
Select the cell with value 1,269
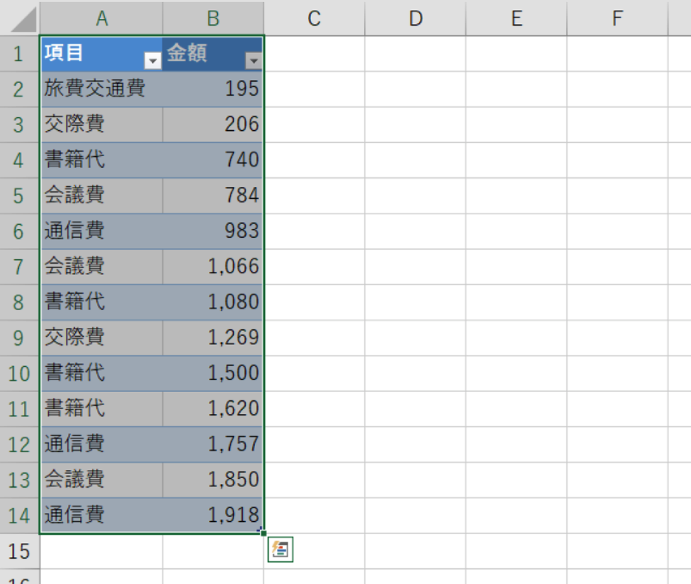tap(213, 338)
